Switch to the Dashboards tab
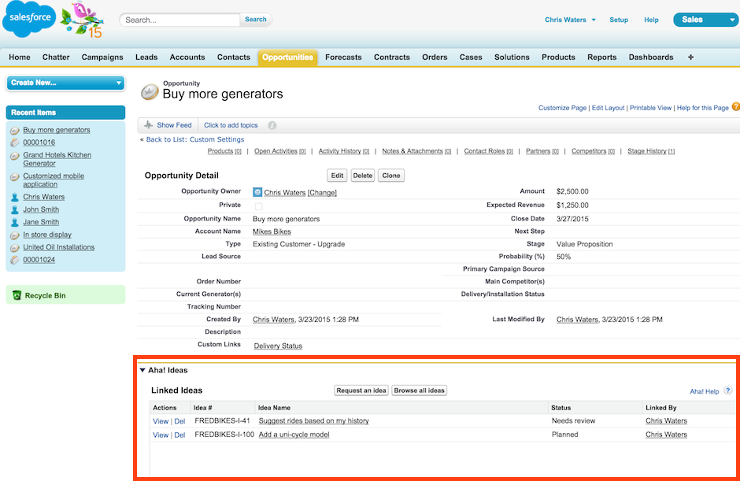Image resolution: width=740 pixels, height=481 pixels. click(651, 57)
